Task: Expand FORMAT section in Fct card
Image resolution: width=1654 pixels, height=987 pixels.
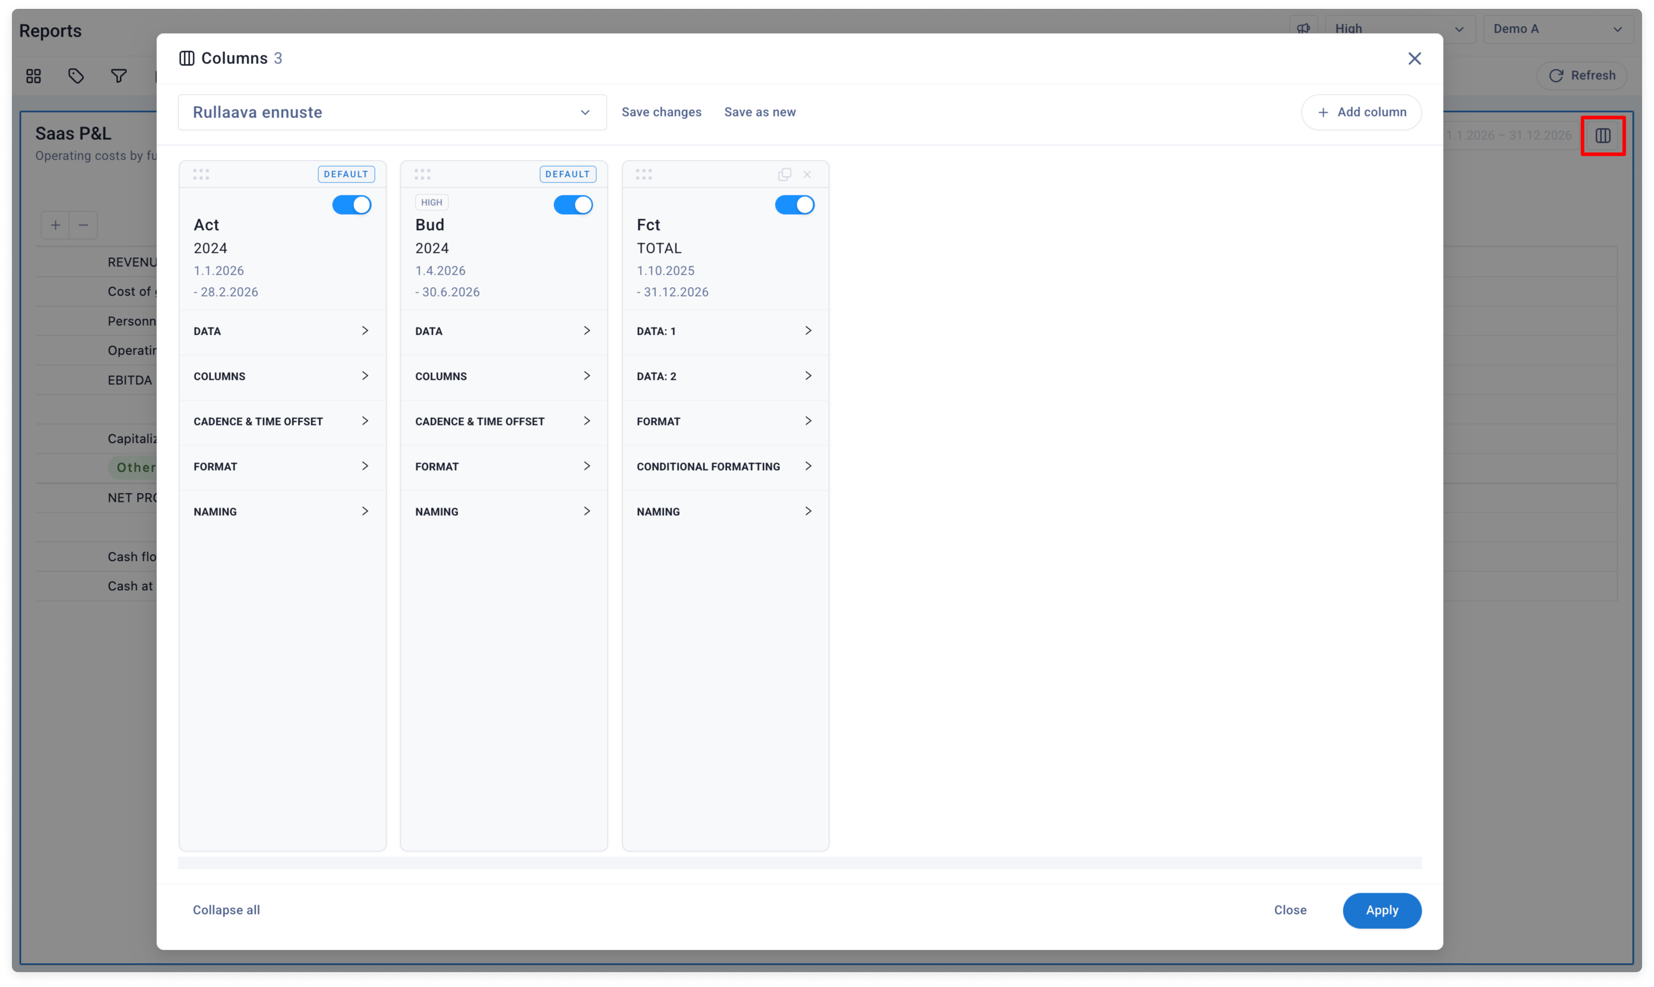Action: [x=725, y=422]
